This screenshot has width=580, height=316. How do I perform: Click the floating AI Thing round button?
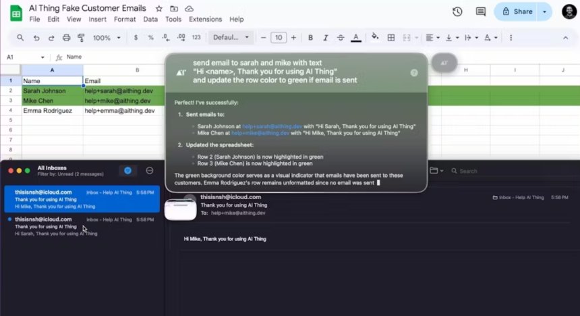[444, 63]
